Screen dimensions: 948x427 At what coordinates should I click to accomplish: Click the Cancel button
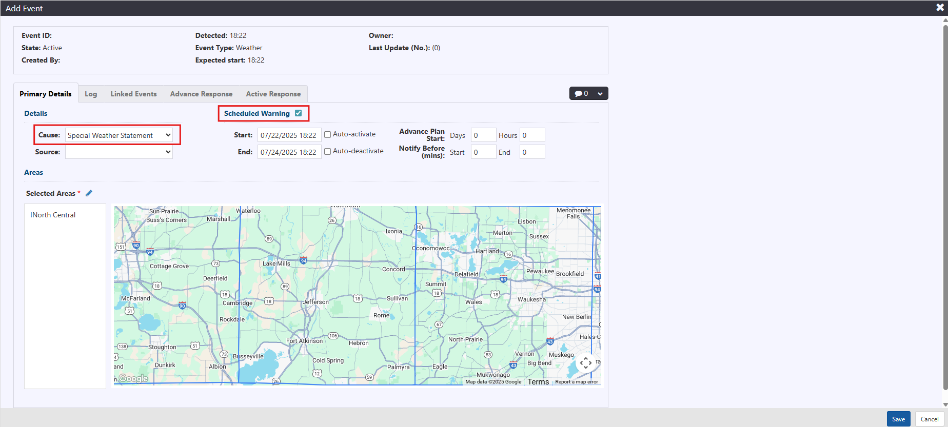click(x=929, y=419)
